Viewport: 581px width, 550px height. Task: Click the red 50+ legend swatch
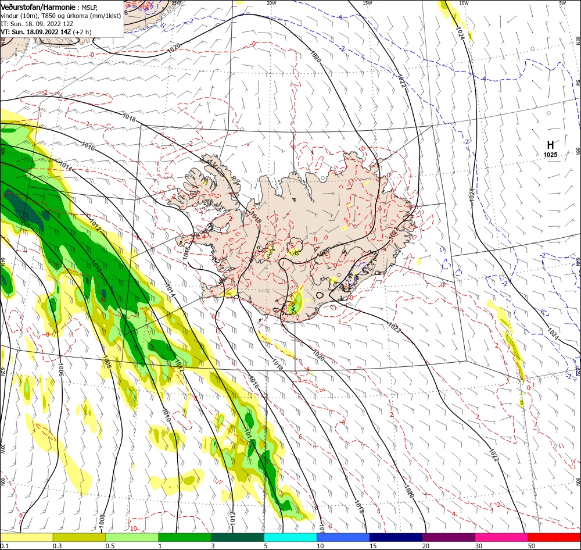click(x=554, y=537)
